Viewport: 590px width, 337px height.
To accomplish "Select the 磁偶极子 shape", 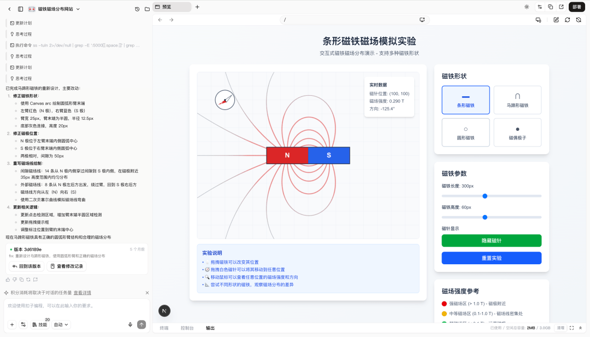I will click(517, 132).
